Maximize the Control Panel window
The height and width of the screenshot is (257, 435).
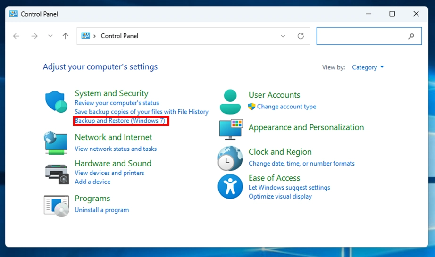(392, 14)
